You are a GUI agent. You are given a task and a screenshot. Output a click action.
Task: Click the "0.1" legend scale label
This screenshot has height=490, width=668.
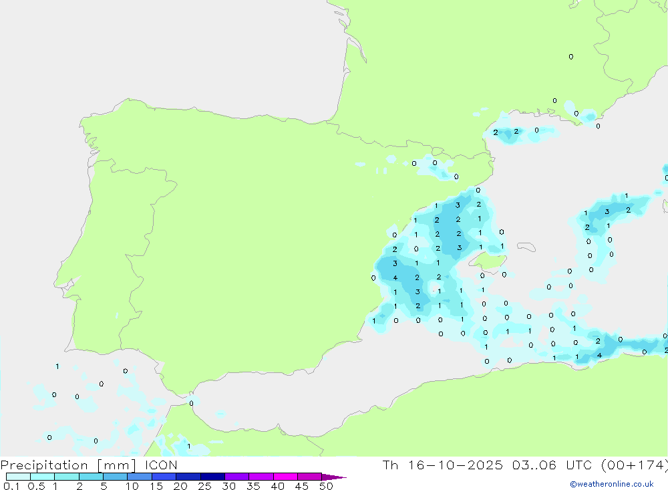click(x=11, y=486)
